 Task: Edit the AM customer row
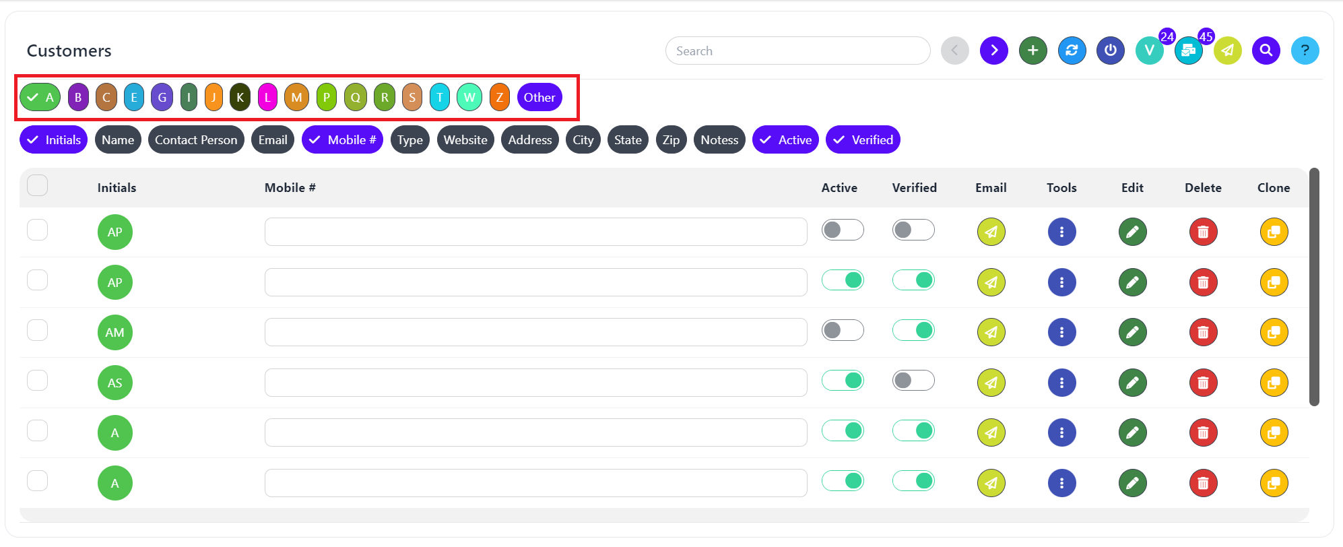tap(1132, 332)
